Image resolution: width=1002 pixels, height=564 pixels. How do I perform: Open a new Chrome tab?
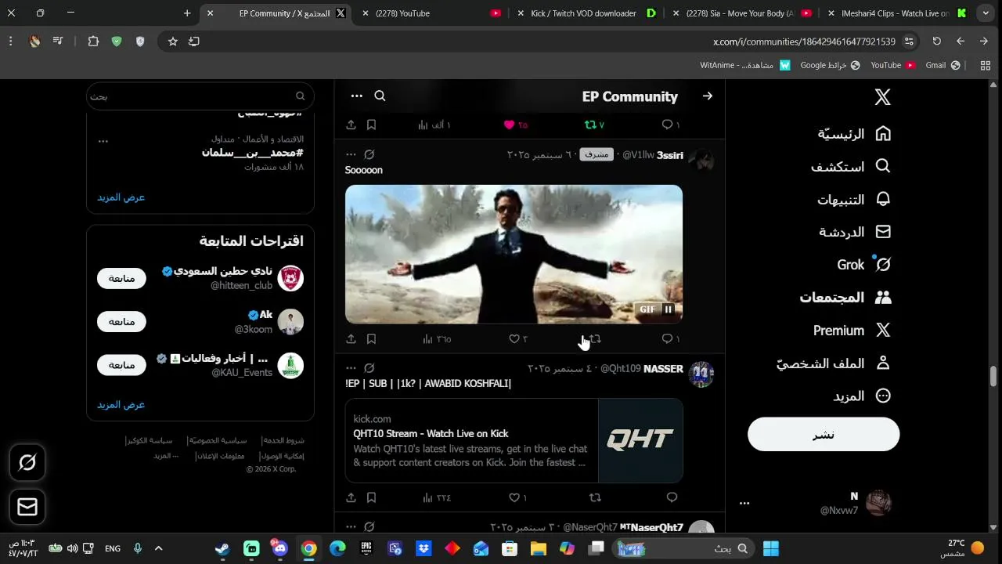click(x=187, y=13)
